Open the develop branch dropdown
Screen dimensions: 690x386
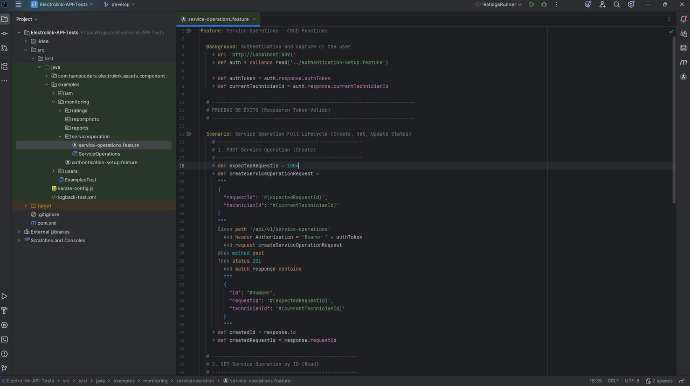(x=119, y=4)
